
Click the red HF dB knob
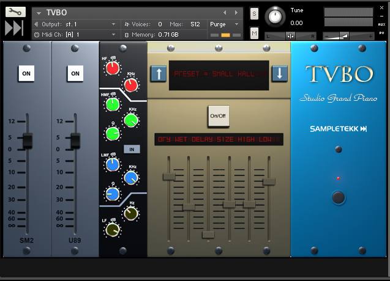click(113, 68)
